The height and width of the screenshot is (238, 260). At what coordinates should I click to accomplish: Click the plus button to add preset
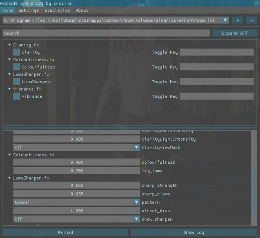[237, 20]
